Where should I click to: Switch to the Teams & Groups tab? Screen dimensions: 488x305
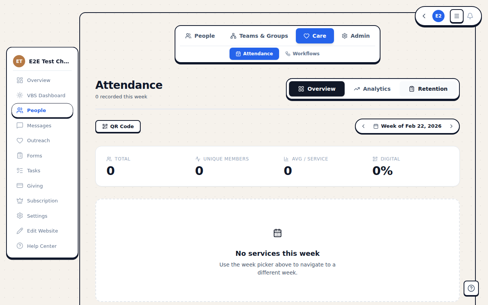(259, 35)
